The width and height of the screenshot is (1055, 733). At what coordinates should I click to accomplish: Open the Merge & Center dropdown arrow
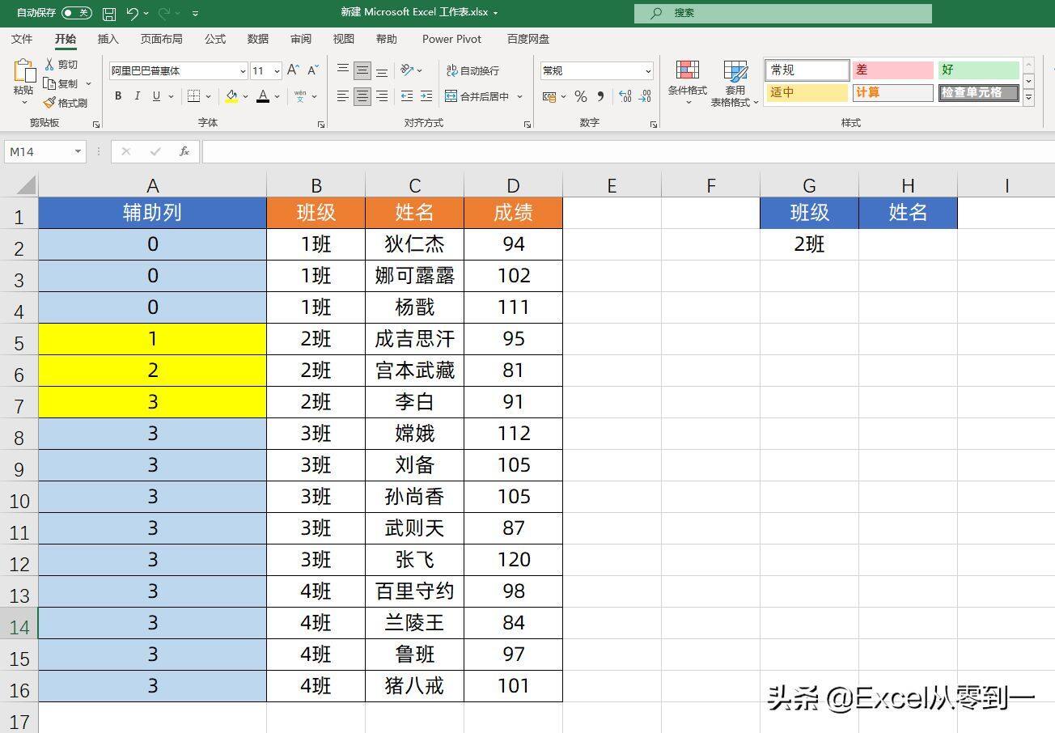pyautogui.click(x=519, y=96)
